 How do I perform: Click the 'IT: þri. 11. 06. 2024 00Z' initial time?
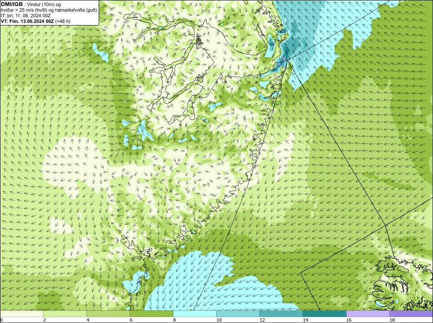[26, 16]
